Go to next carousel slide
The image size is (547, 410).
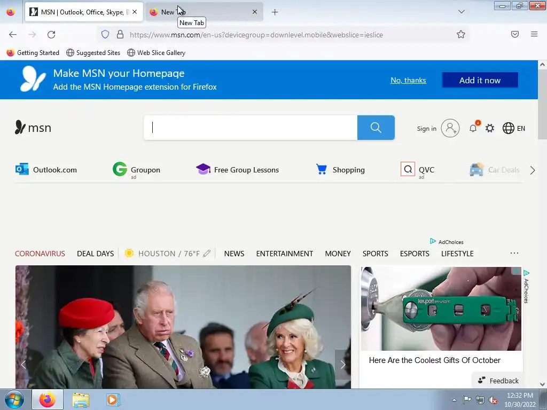[343, 365]
